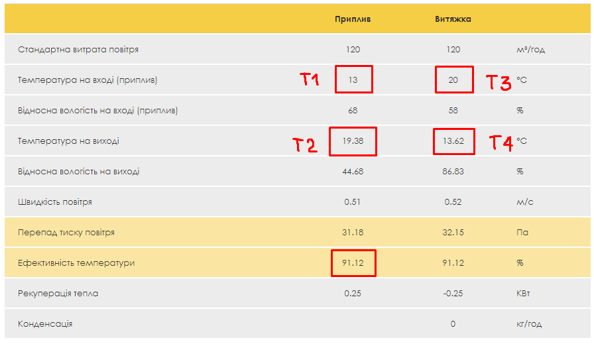Select the supply inlet temperature value 13

[x=353, y=80]
